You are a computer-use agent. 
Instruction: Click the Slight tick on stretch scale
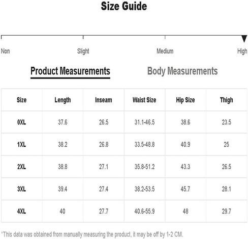point(83,37)
